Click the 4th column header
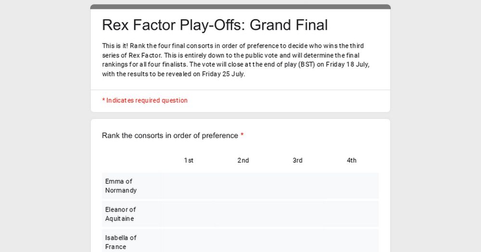481x252 pixels. click(x=352, y=160)
